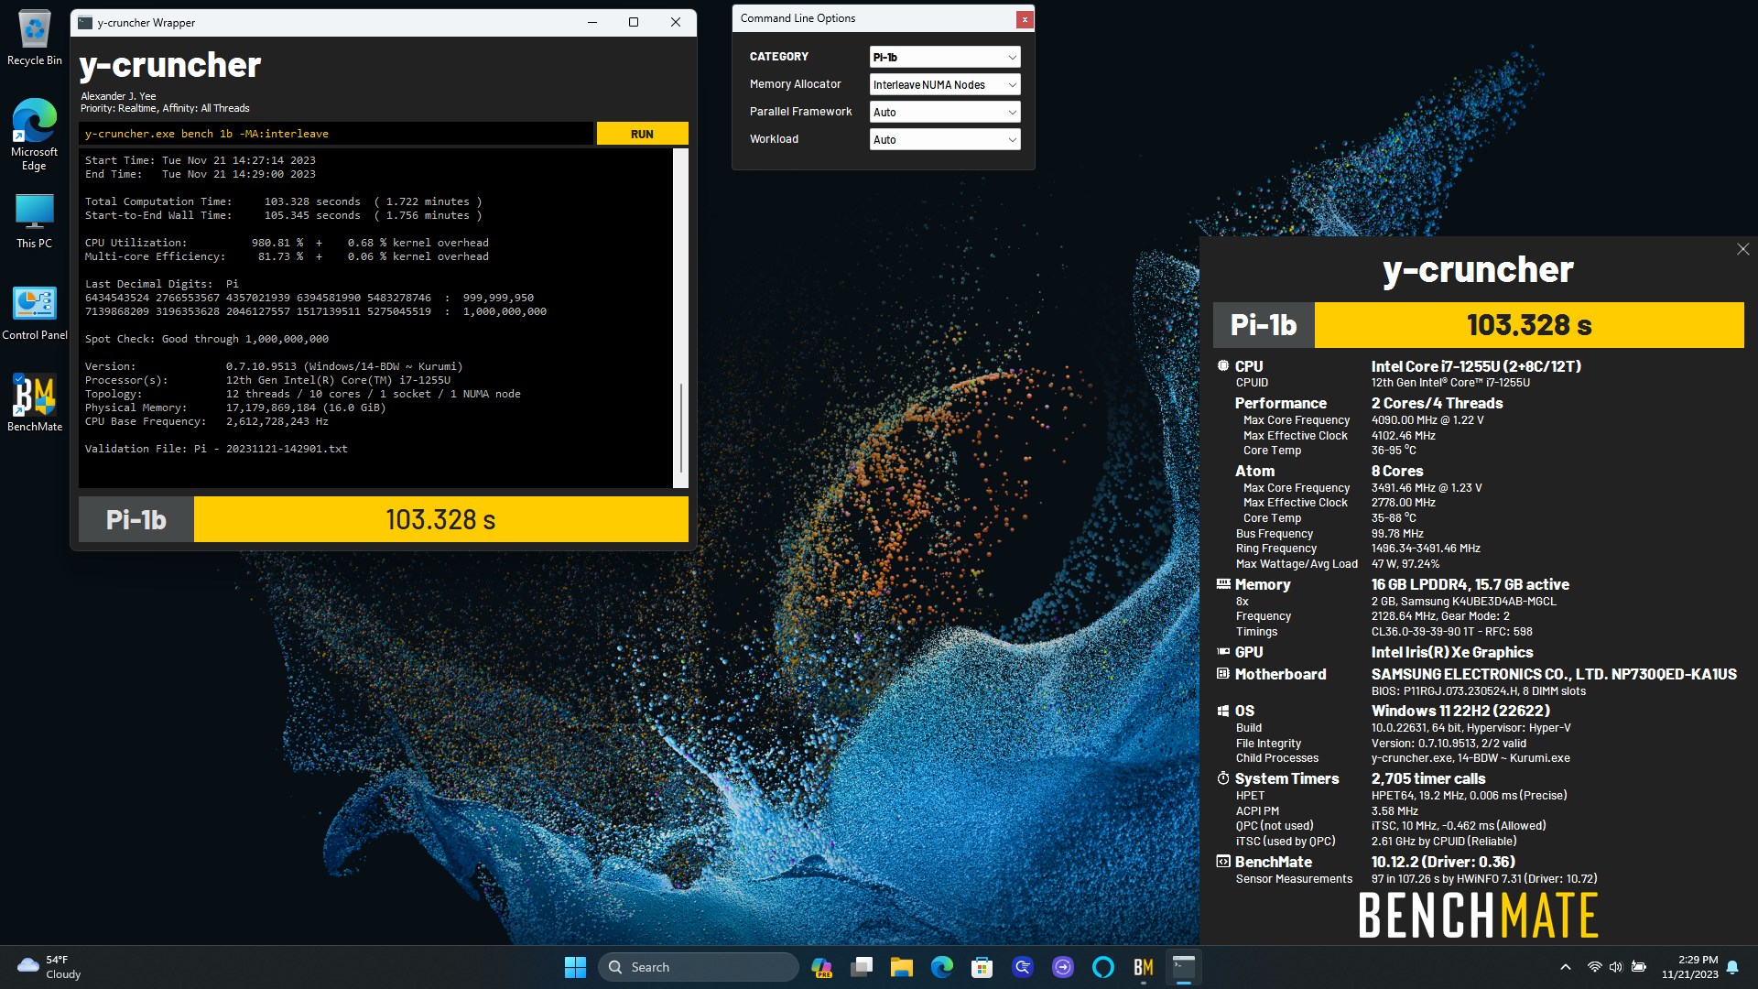Open the Alexa ring icon in taskbar

pyautogui.click(x=1103, y=967)
